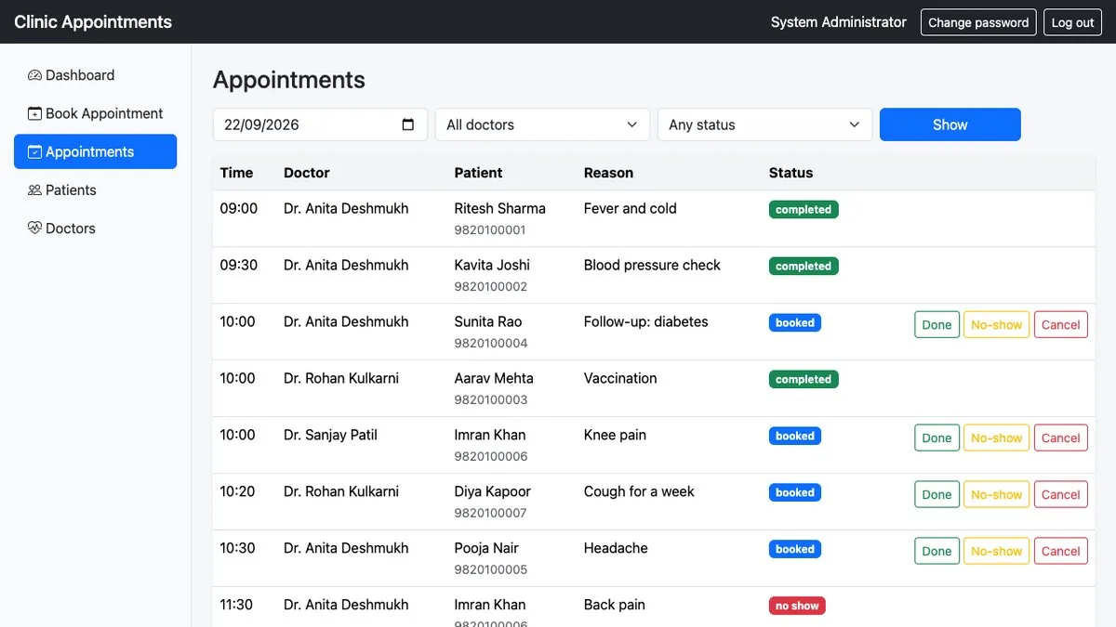Mark Imran Khan knee pain as No-show
The width and height of the screenshot is (1116, 627).
[996, 438]
